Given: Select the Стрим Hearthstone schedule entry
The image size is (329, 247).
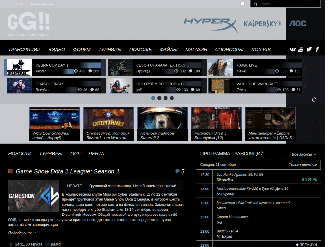Looking at the screenshot, I should point(259,219).
